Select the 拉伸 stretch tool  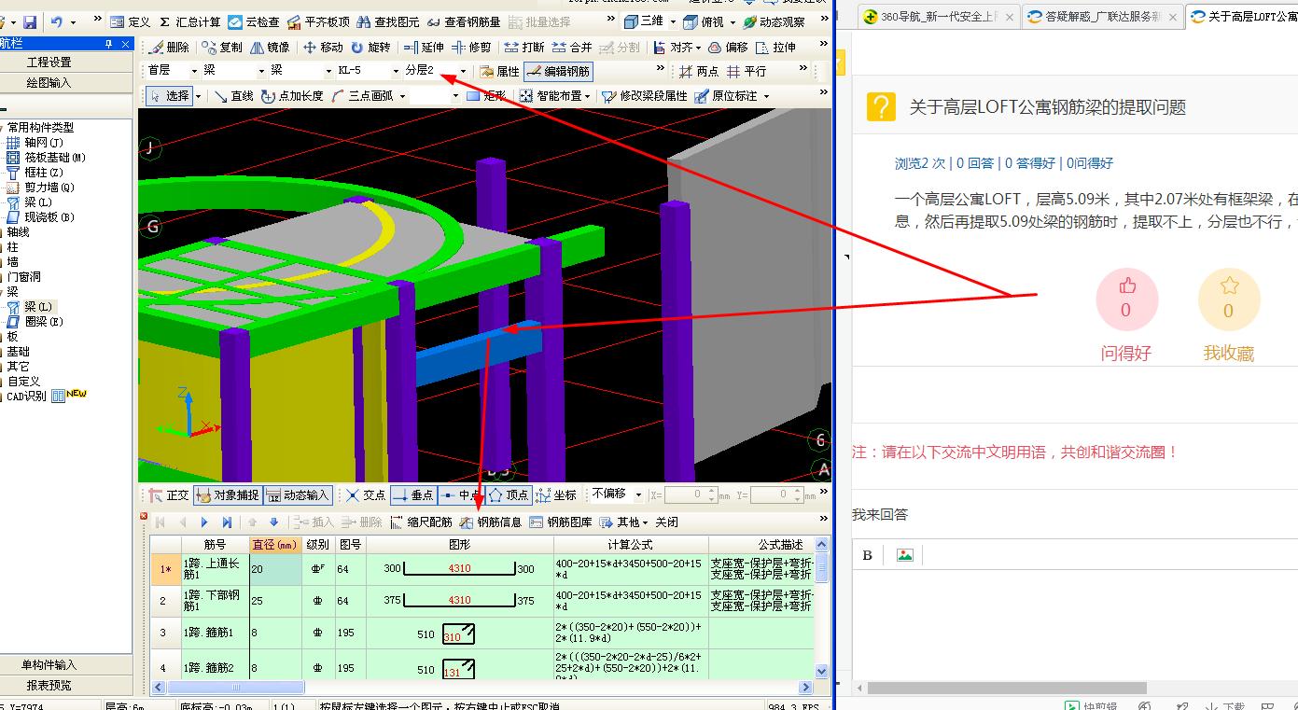[x=776, y=48]
